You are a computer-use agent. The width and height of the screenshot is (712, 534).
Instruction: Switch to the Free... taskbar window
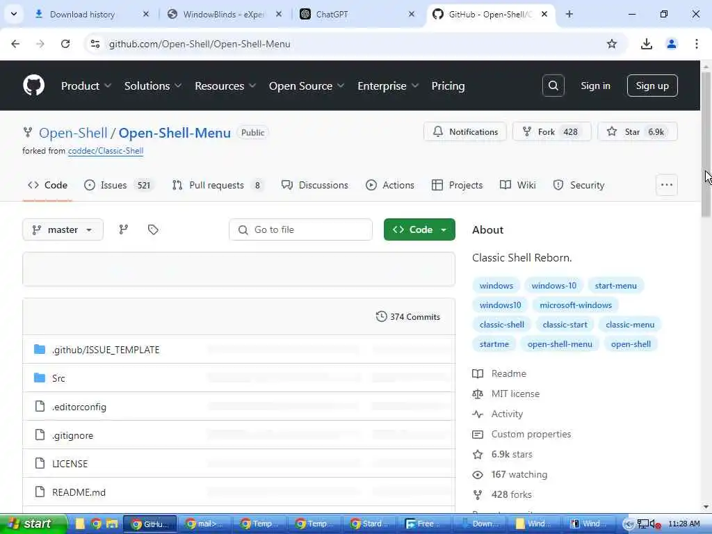423,524
